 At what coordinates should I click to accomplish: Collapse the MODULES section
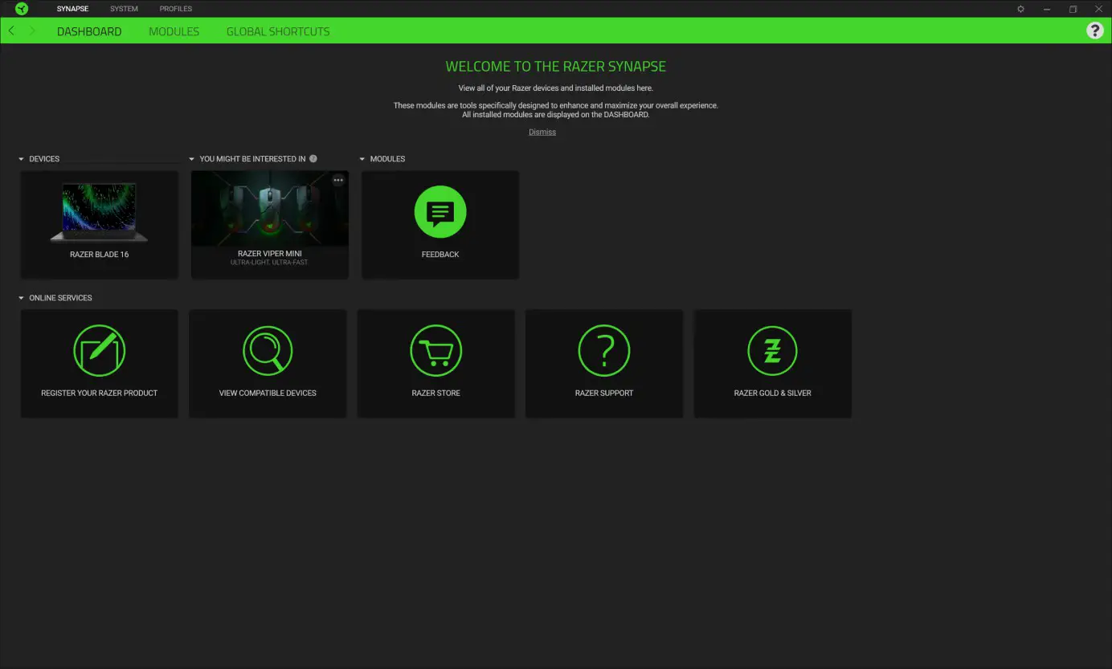pos(363,158)
